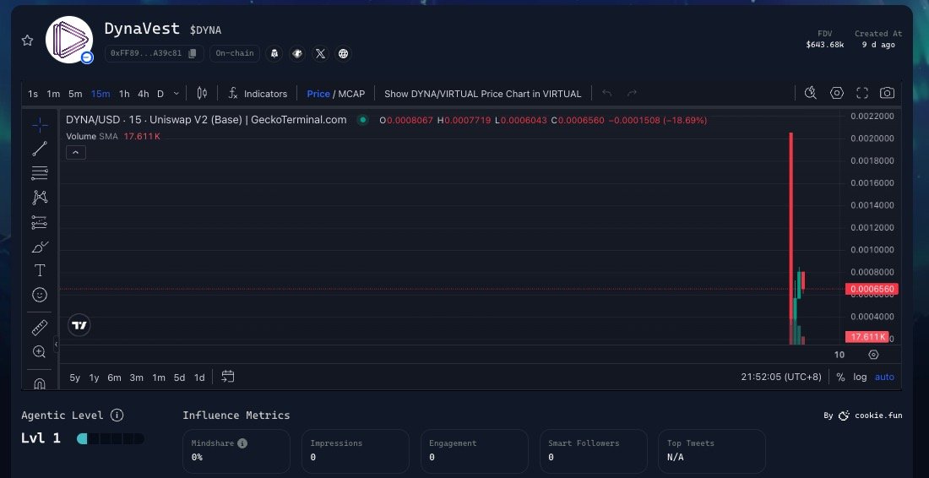Select the Text annotation tool
The width and height of the screenshot is (929, 478).
40,271
